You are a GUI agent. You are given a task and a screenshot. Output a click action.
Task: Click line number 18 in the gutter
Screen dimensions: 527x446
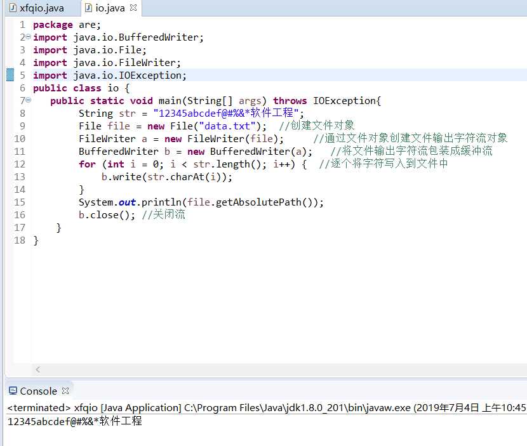[x=20, y=240]
